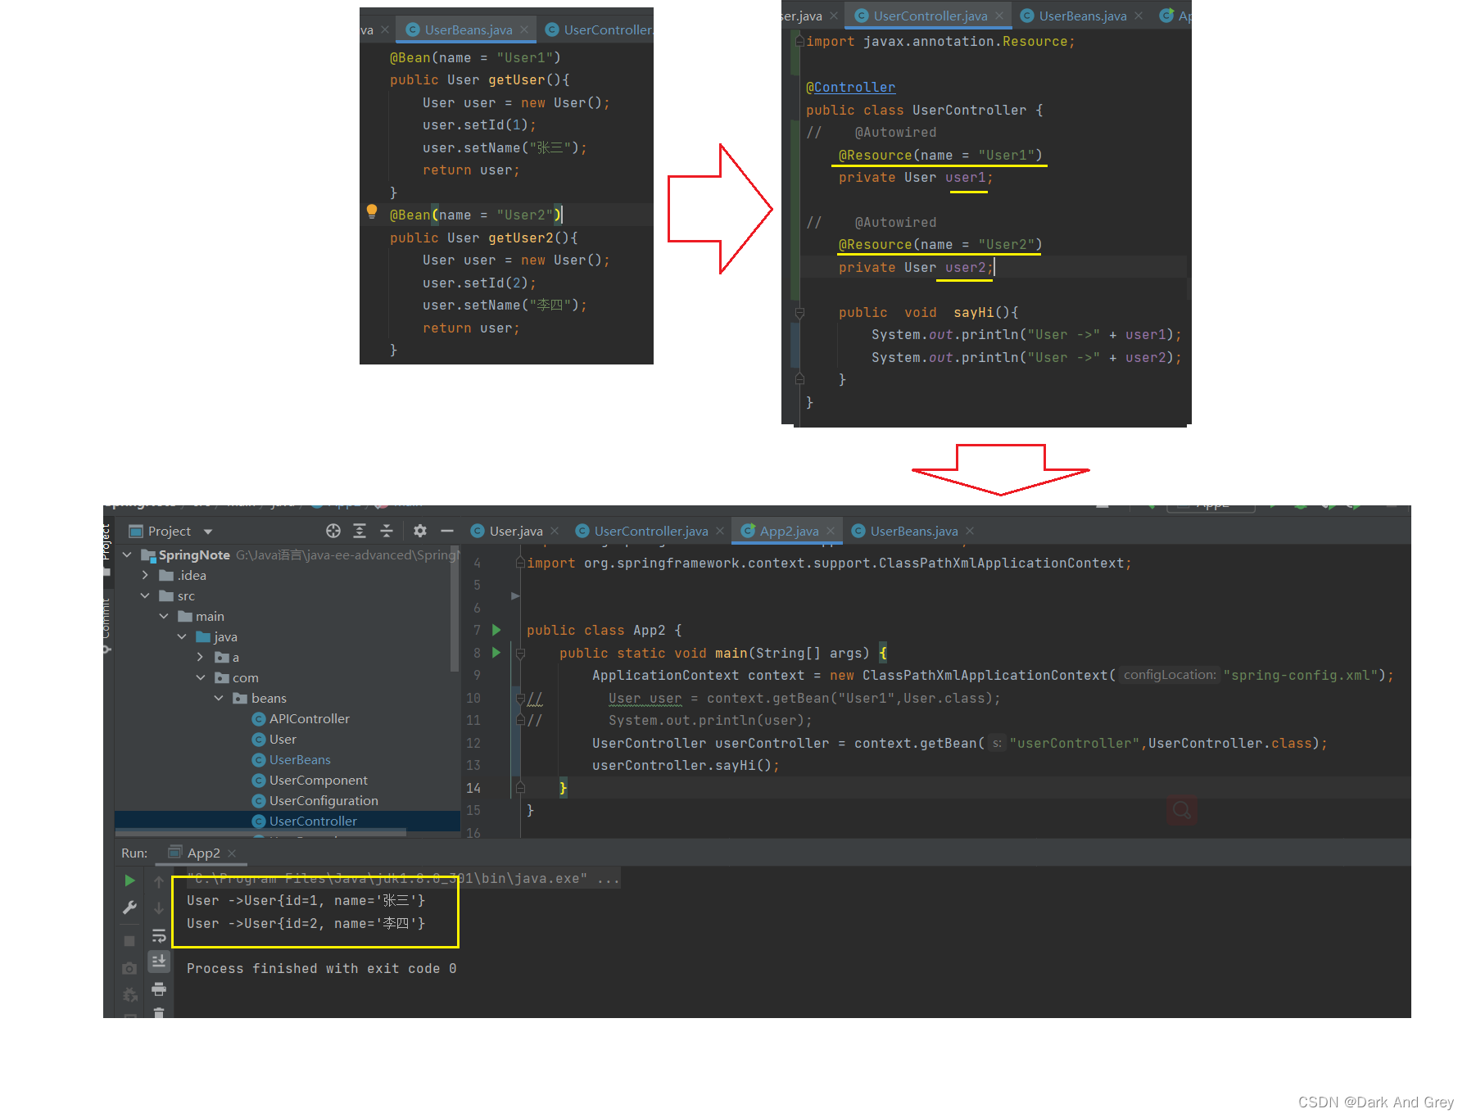The image size is (1467, 1118).
Task: Run main method from gutter line 8
Action: (496, 653)
